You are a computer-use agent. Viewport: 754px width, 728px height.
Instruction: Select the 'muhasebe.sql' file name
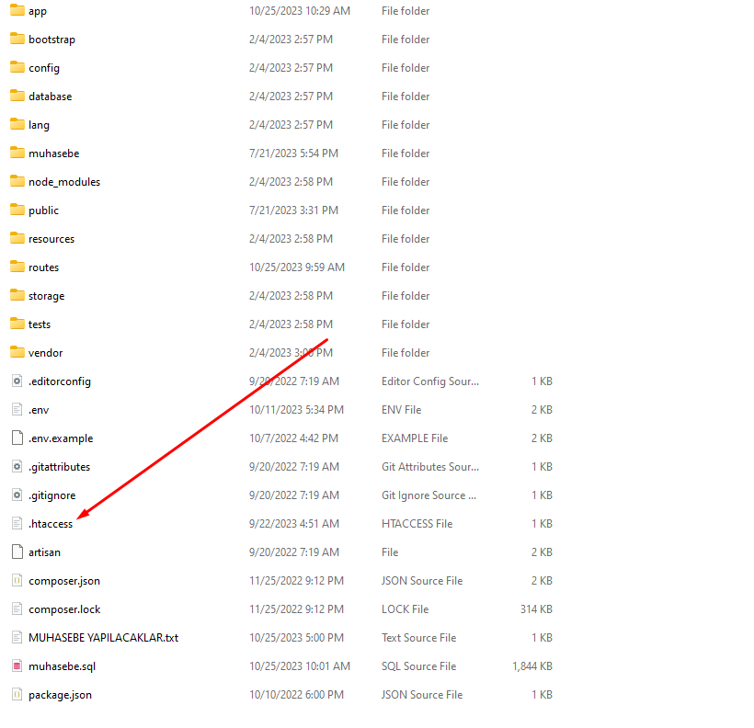pos(62,666)
